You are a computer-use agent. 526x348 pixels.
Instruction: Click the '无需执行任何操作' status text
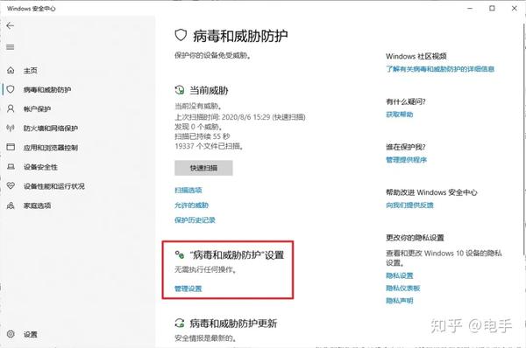(205, 269)
